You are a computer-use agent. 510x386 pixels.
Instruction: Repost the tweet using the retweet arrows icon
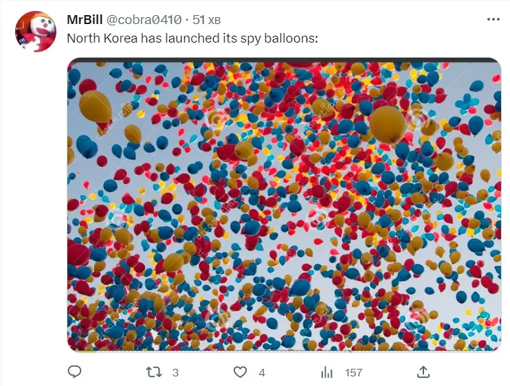(x=155, y=372)
